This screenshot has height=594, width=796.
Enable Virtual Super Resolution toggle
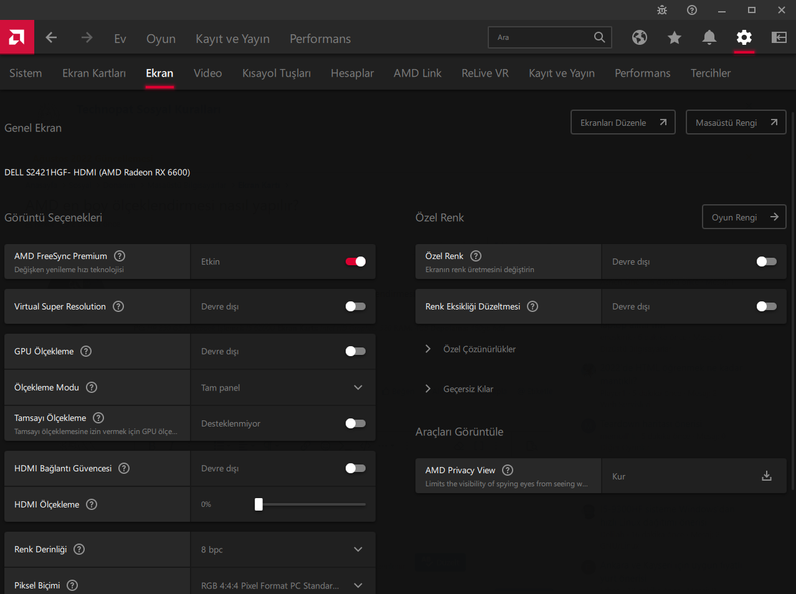pyautogui.click(x=356, y=306)
